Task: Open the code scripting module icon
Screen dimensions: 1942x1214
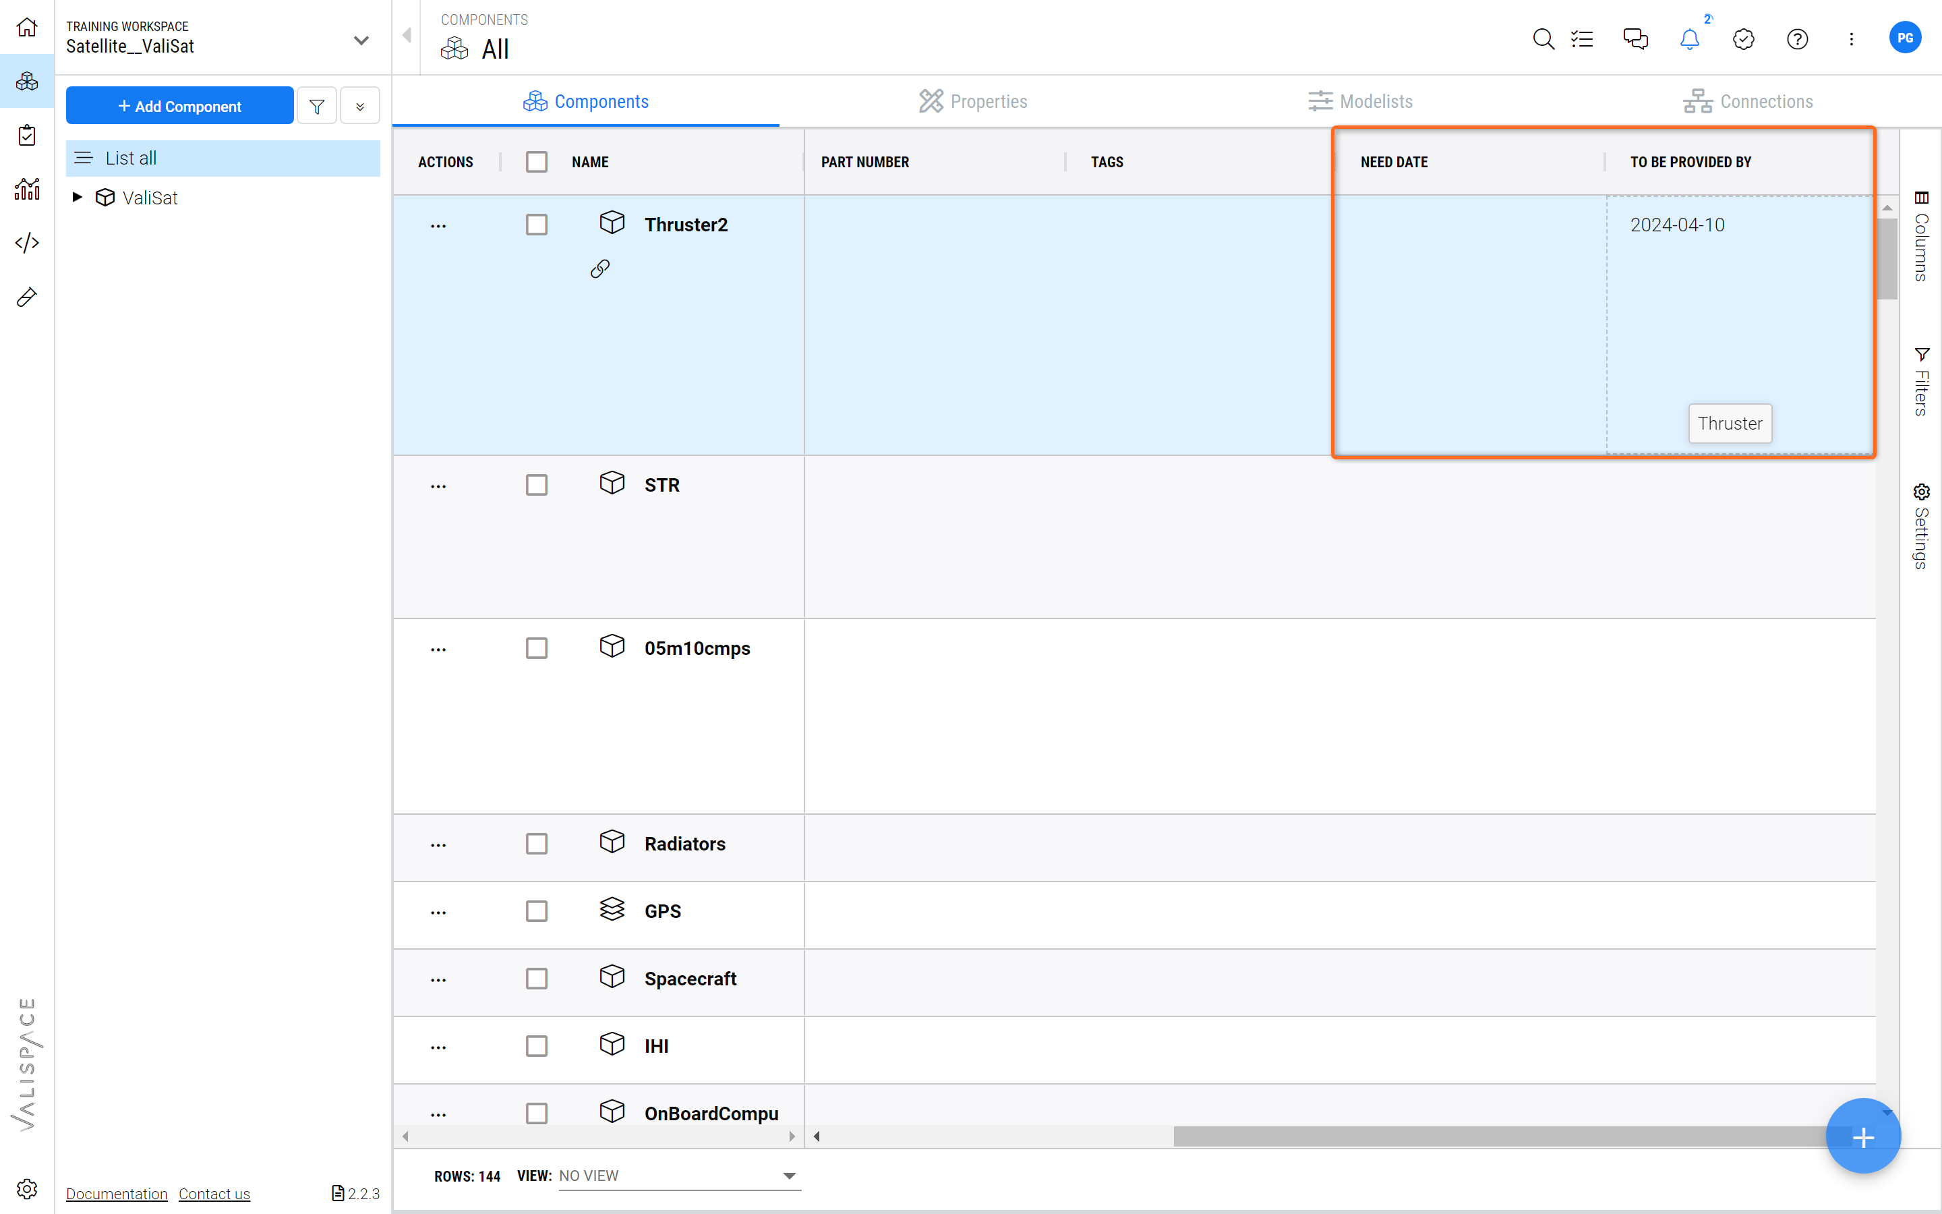Action: [27, 243]
